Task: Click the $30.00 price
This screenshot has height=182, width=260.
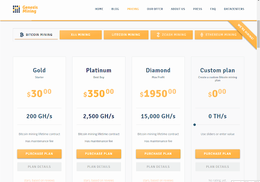Action: click(39, 93)
